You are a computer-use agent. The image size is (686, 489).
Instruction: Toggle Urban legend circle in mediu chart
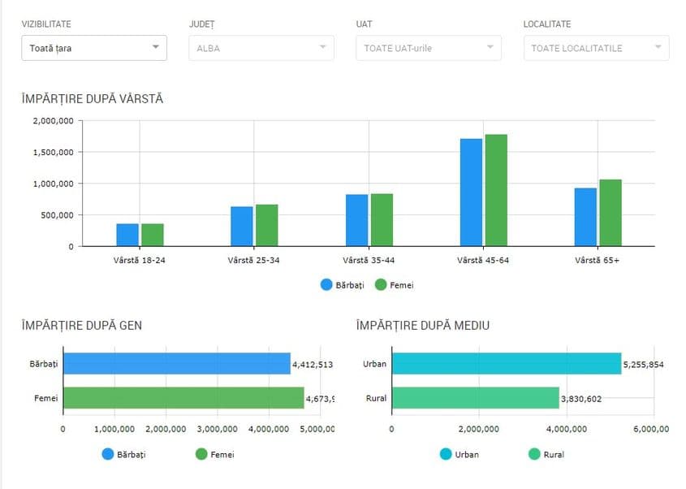(446, 454)
